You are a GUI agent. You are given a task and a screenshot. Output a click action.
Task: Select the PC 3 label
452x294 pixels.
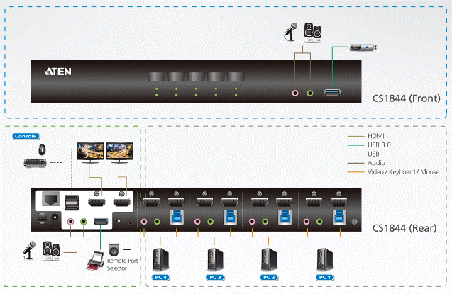coord(214,276)
